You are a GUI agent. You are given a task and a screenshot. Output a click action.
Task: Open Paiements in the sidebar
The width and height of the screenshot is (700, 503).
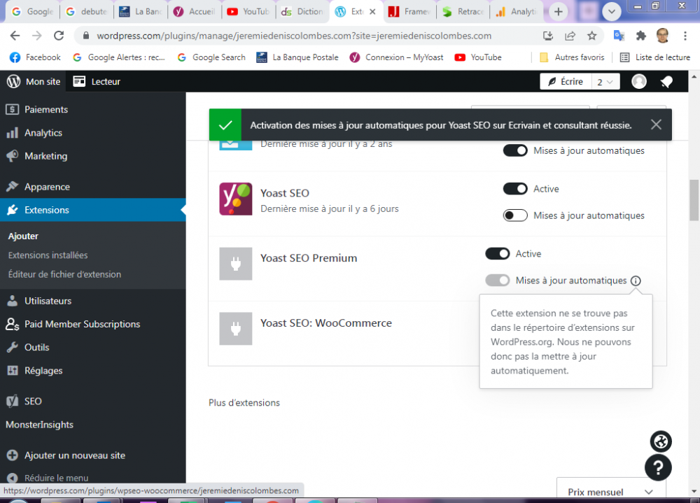pyautogui.click(x=93, y=109)
